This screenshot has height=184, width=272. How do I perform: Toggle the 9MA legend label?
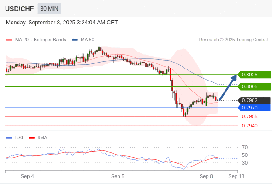click(x=42, y=138)
